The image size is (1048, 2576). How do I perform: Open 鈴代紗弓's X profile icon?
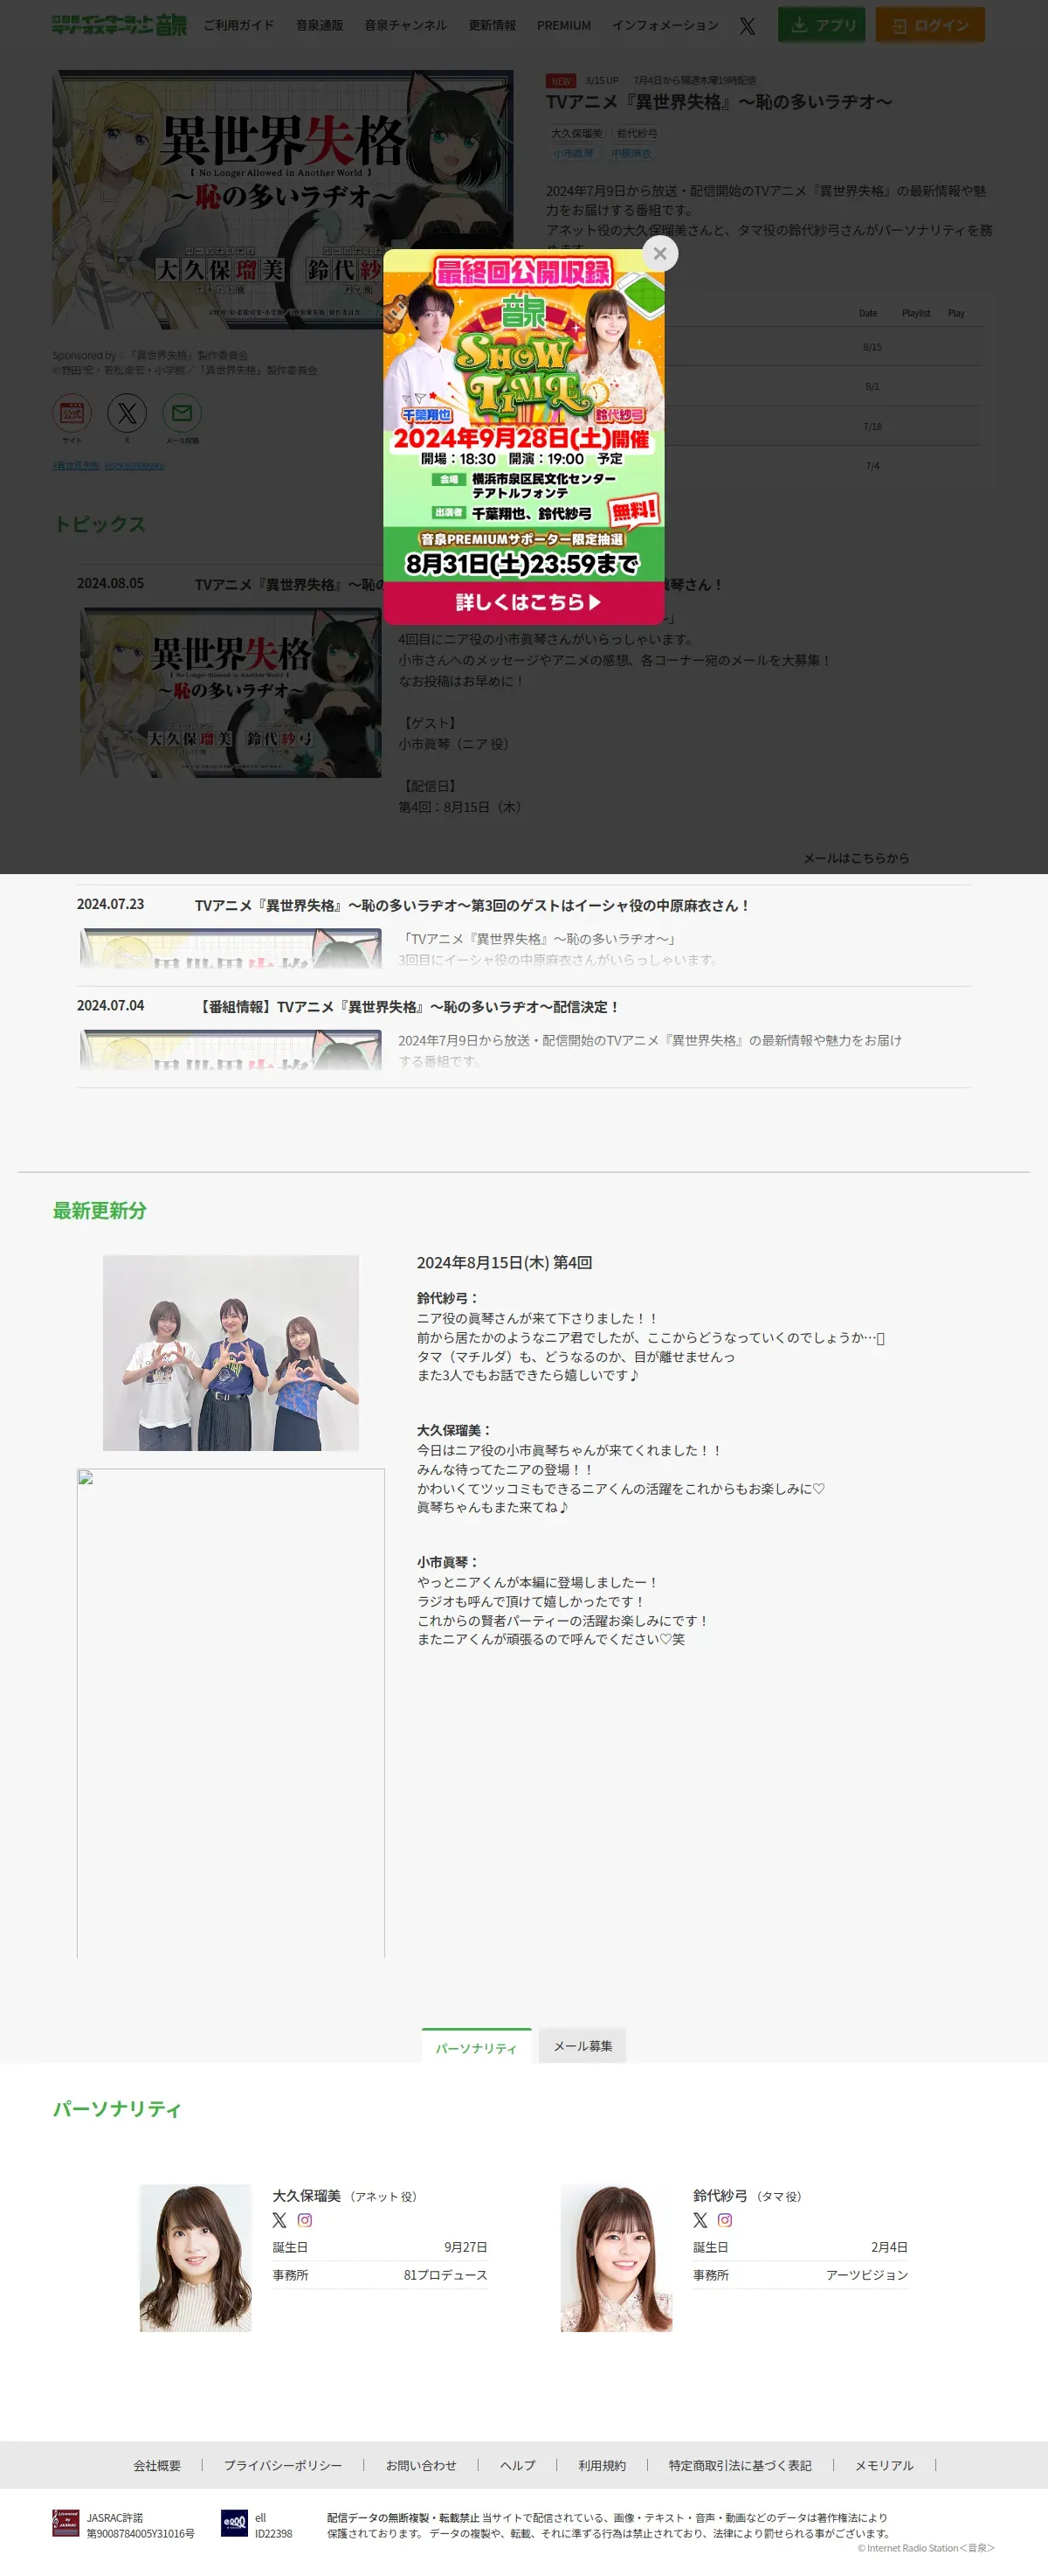coord(700,2220)
